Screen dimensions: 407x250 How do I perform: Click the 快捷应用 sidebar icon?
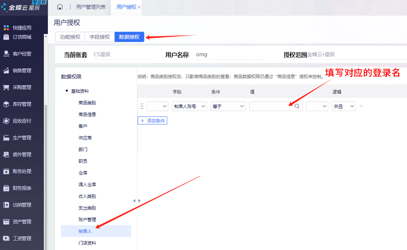pyautogui.click(x=6, y=28)
